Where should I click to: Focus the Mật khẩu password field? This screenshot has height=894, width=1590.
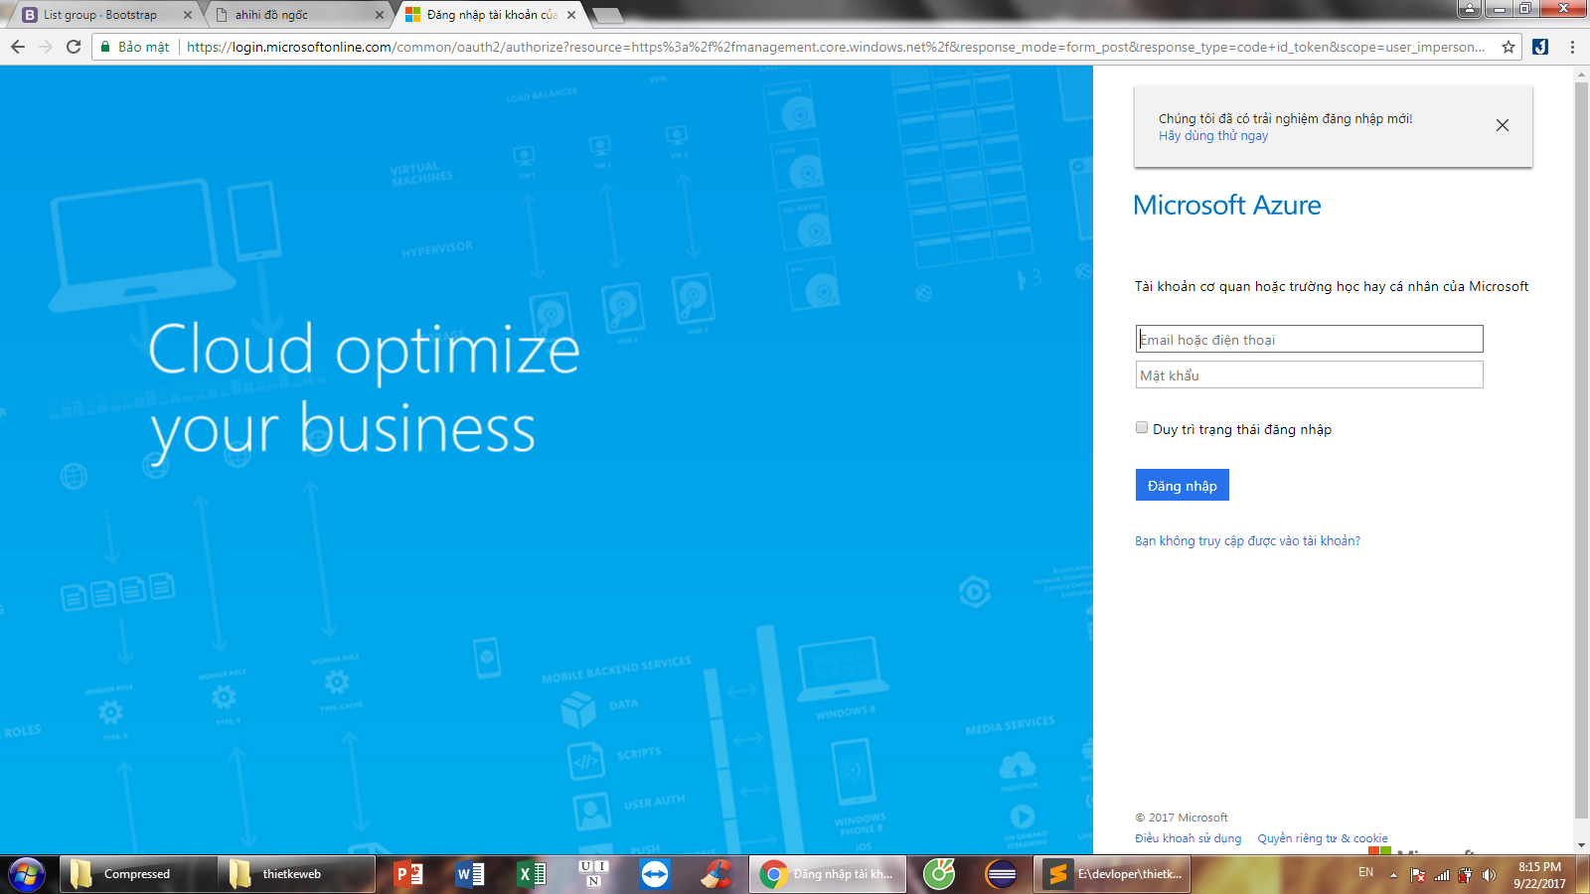click(1309, 374)
